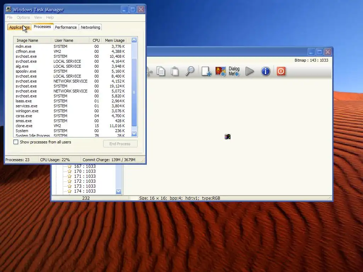Screen dimensions: 363x272
Task: Click the red power exit icon
Action: click(281, 71)
